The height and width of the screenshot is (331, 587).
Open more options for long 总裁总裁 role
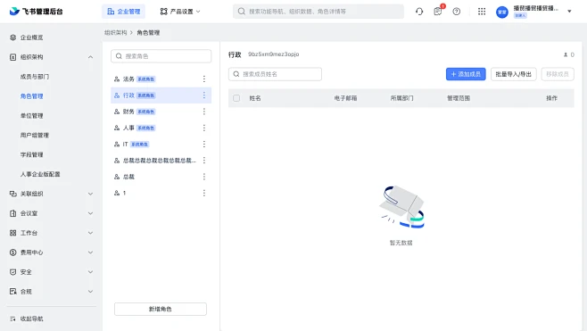(204, 161)
